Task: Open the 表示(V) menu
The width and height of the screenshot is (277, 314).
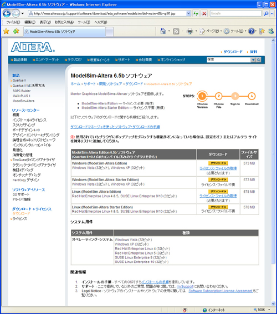Action: pyautogui.click(x=45, y=22)
